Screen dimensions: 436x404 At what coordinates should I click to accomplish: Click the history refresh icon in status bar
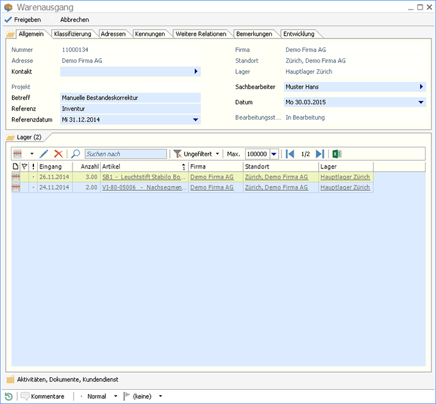(8, 396)
